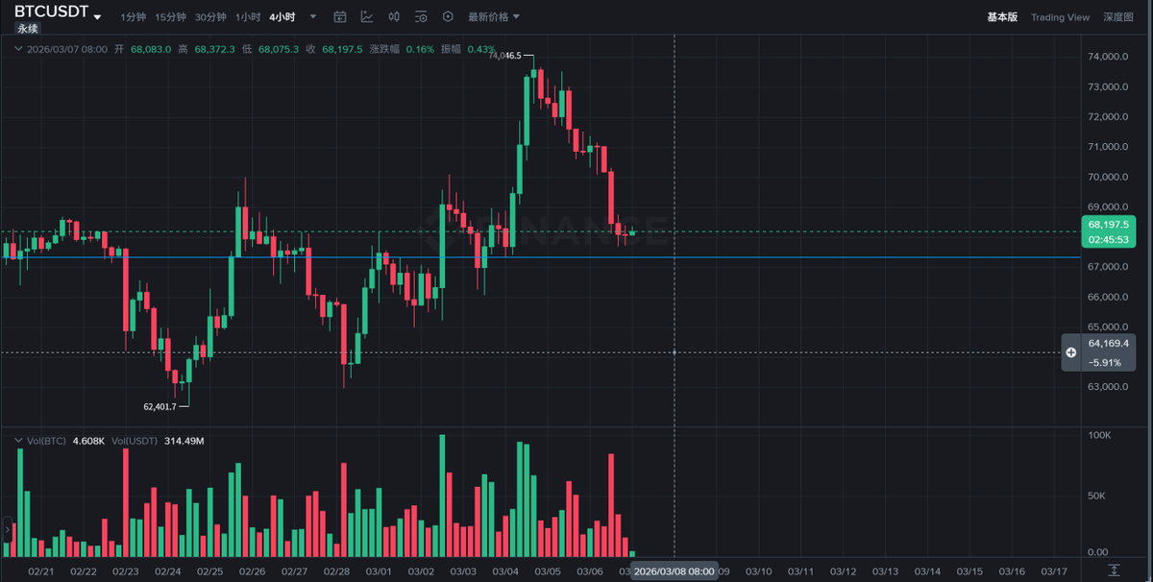Screen dimensions: 1153x582
Task: Switch to 基本版 chart view
Action: point(1002,17)
